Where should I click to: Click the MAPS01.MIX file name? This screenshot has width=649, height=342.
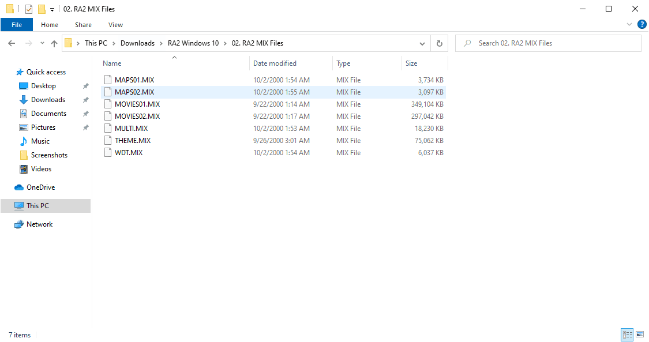click(x=134, y=80)
